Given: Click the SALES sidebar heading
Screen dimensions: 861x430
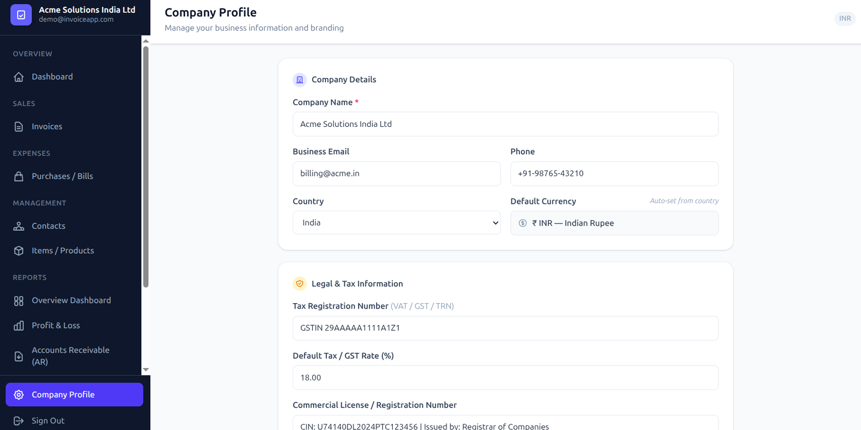Looking at the screenshot, I should (24, 104).
